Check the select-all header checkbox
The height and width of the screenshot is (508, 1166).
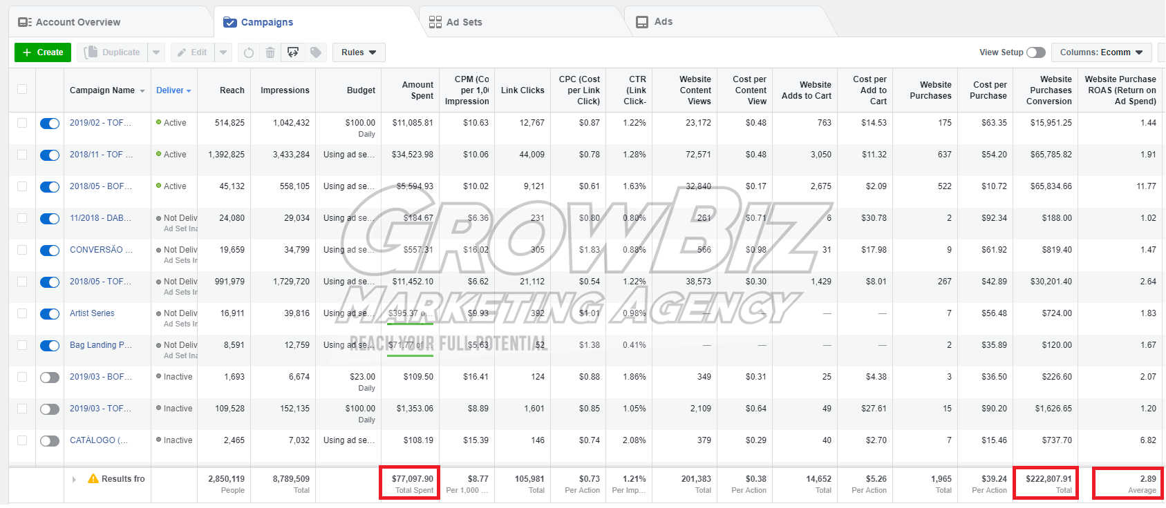[x=22, y=89]
